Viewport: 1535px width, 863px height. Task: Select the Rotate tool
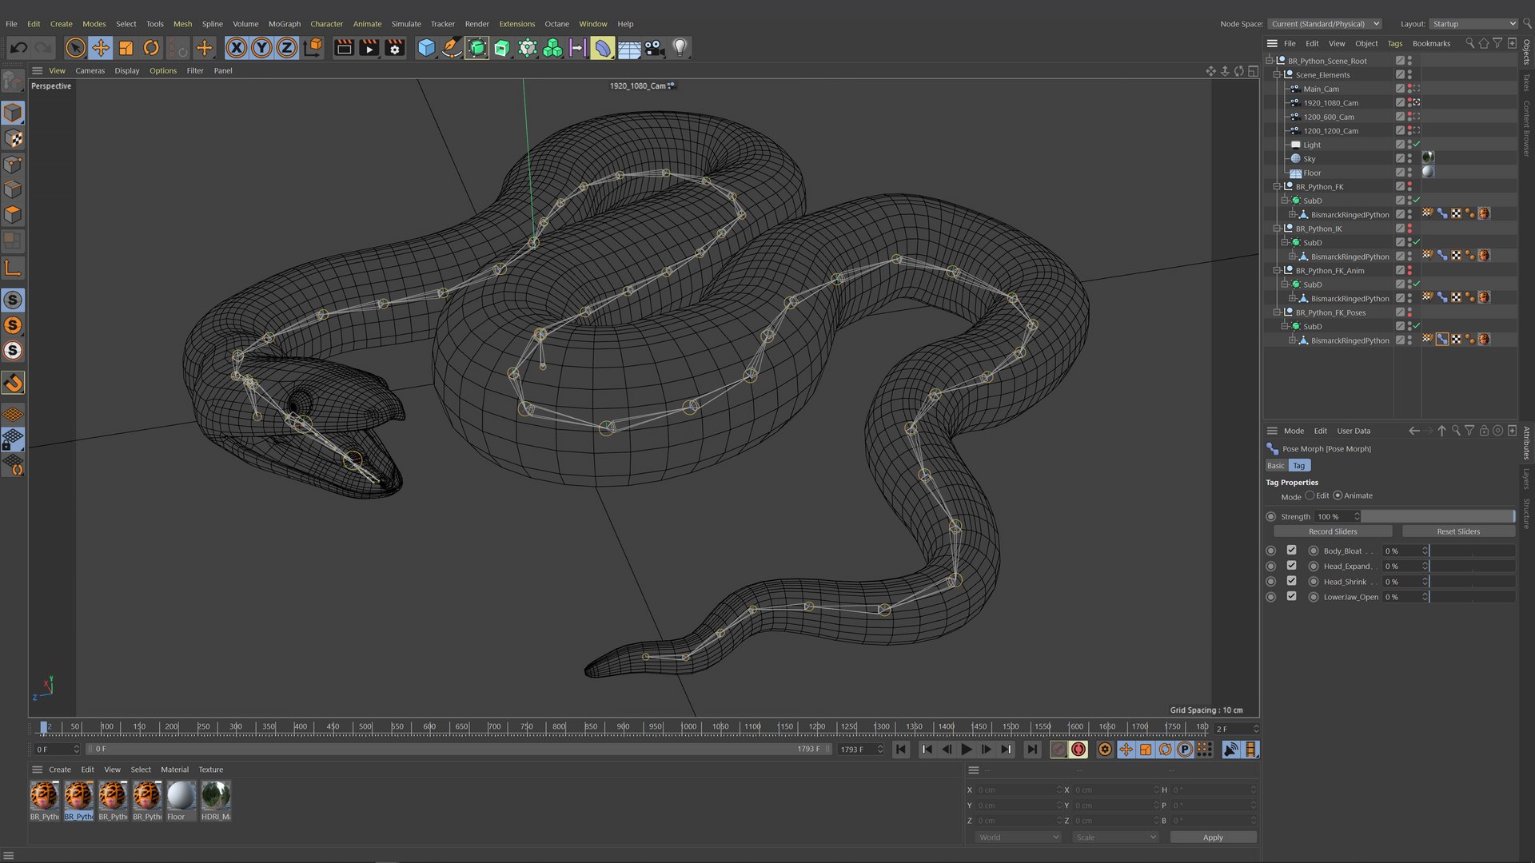[151, 48]
